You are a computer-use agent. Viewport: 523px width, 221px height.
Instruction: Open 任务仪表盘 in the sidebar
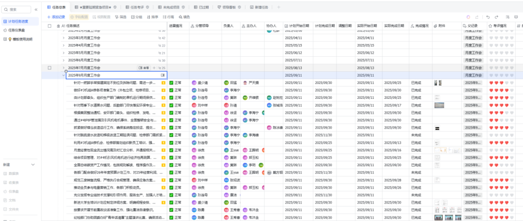coord(18,30)
